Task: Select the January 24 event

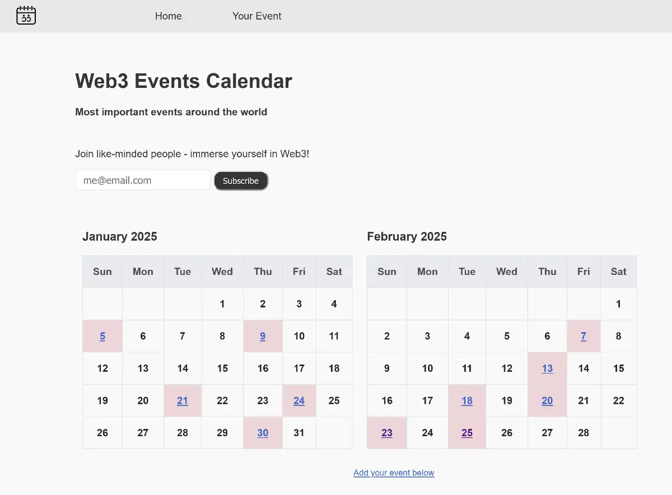Action: [x=299, y=400]
